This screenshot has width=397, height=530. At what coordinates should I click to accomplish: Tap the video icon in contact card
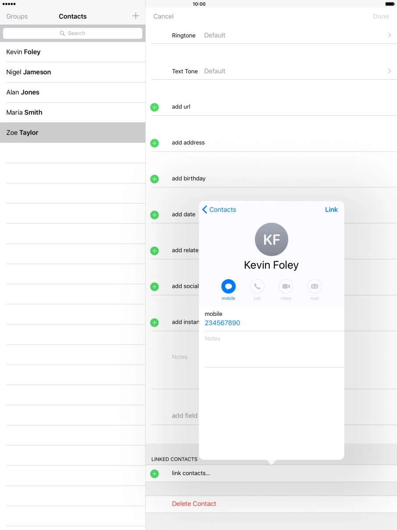pyautogui.click(x=286, y=286)
